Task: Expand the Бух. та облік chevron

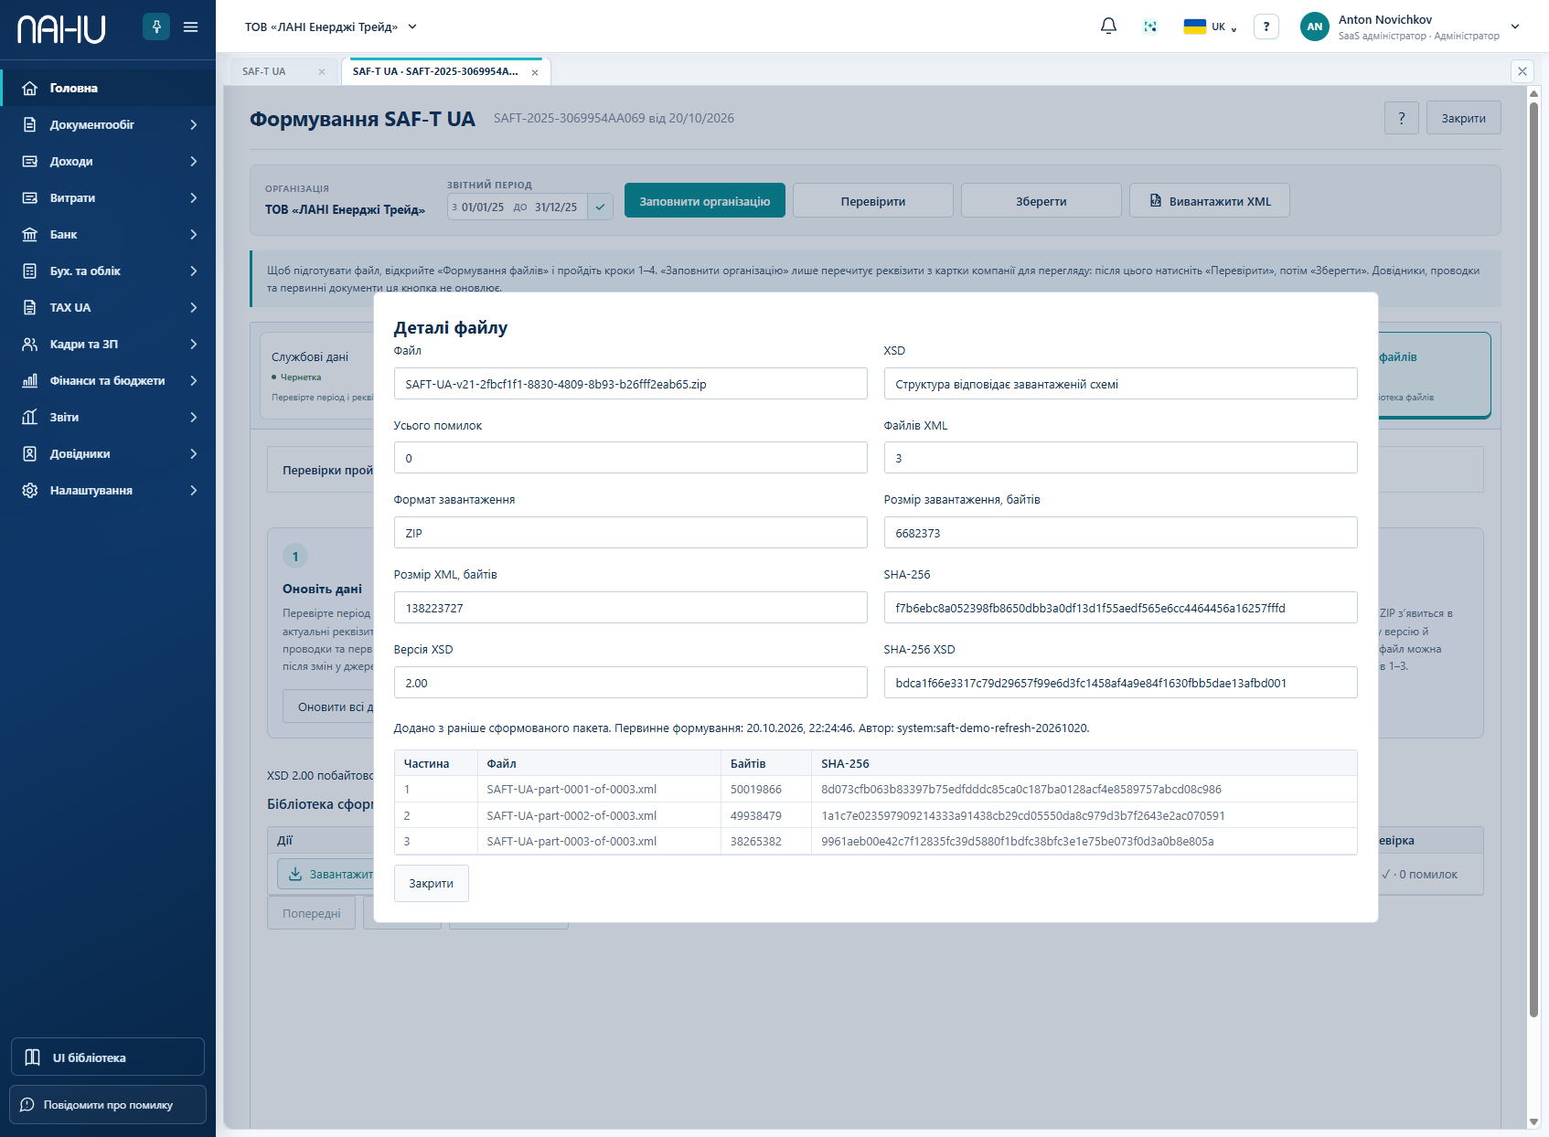Action: (x=194, y=271)
